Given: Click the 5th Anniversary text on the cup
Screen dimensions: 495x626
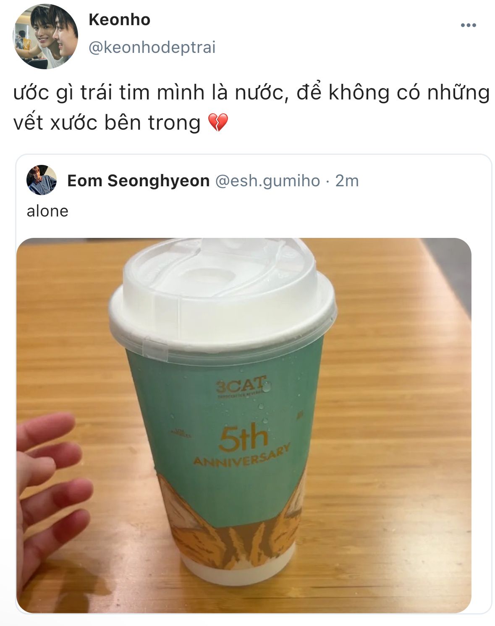Looking at the screenshot, I should tap(242, 446).
